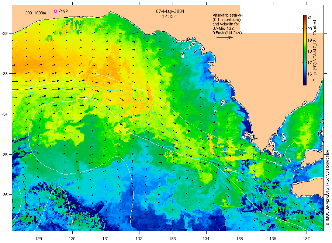Click latitude label -32
Viewport: 332px width, 243px height.
[x=4, y=34]
